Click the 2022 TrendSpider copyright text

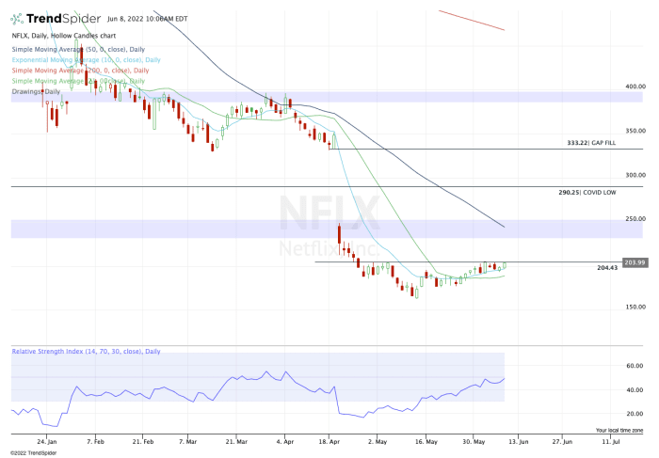point(34,452)
